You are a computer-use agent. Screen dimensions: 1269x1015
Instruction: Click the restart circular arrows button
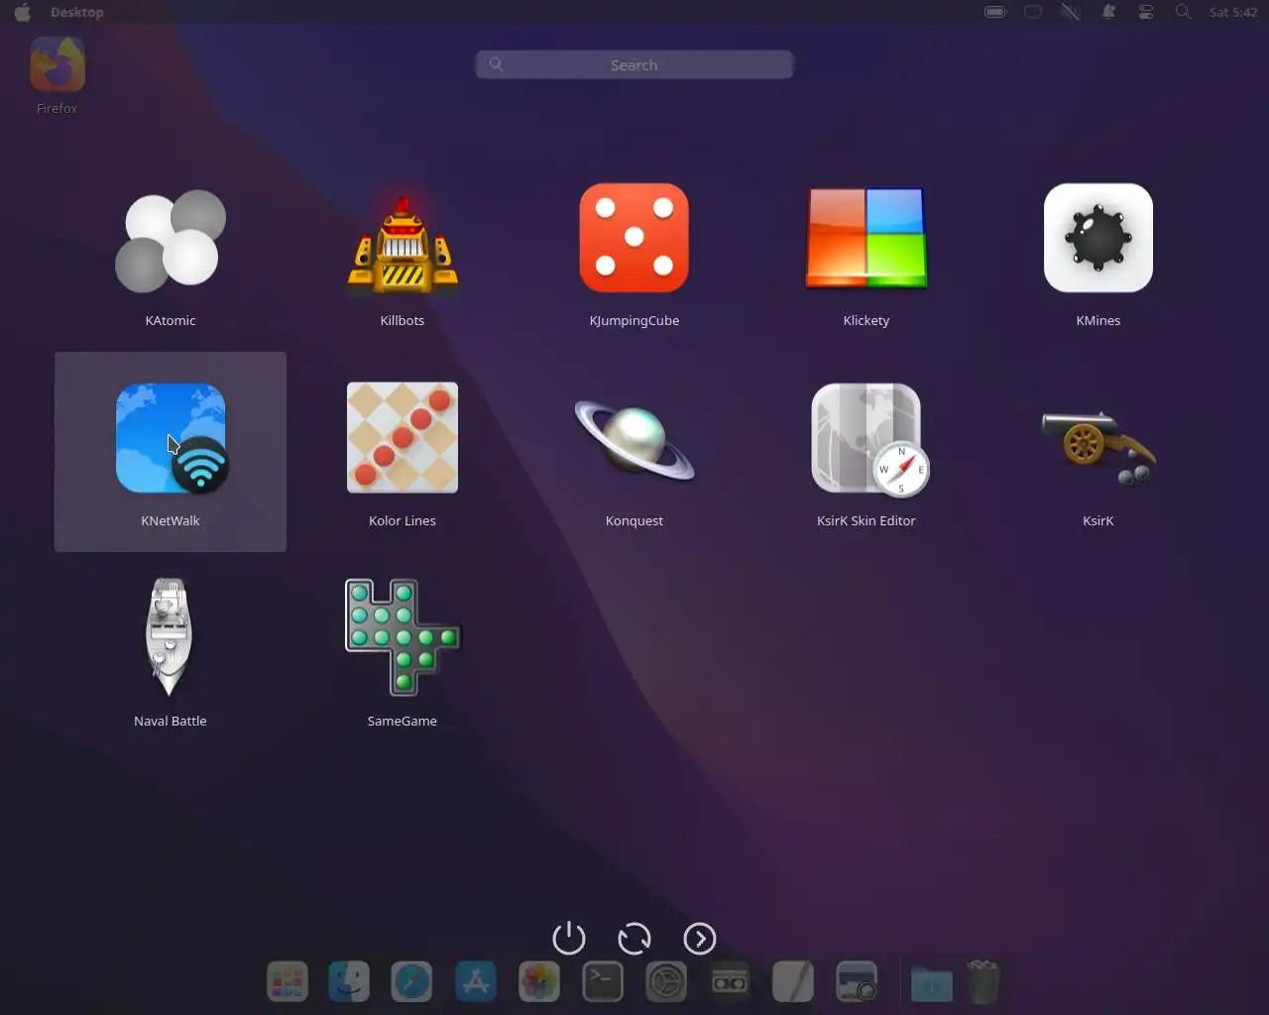point(634,938)
